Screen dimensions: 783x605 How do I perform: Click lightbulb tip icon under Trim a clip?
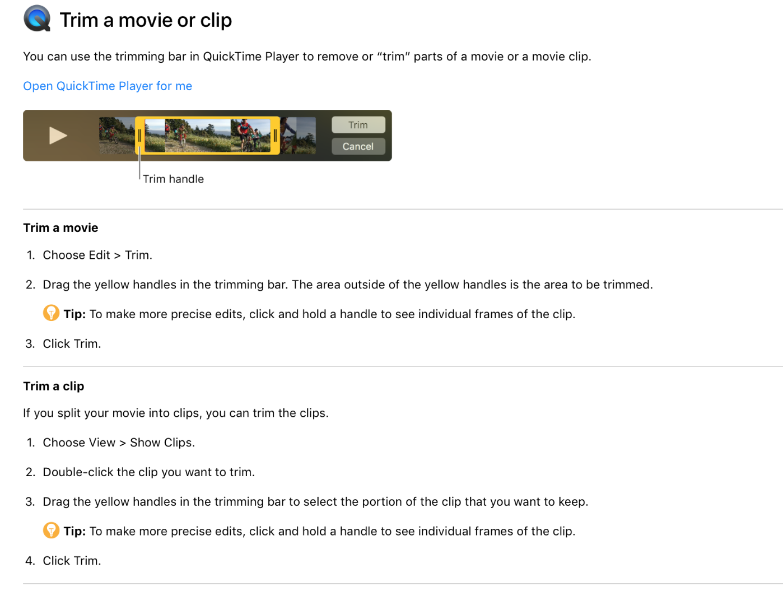[51, 530]
